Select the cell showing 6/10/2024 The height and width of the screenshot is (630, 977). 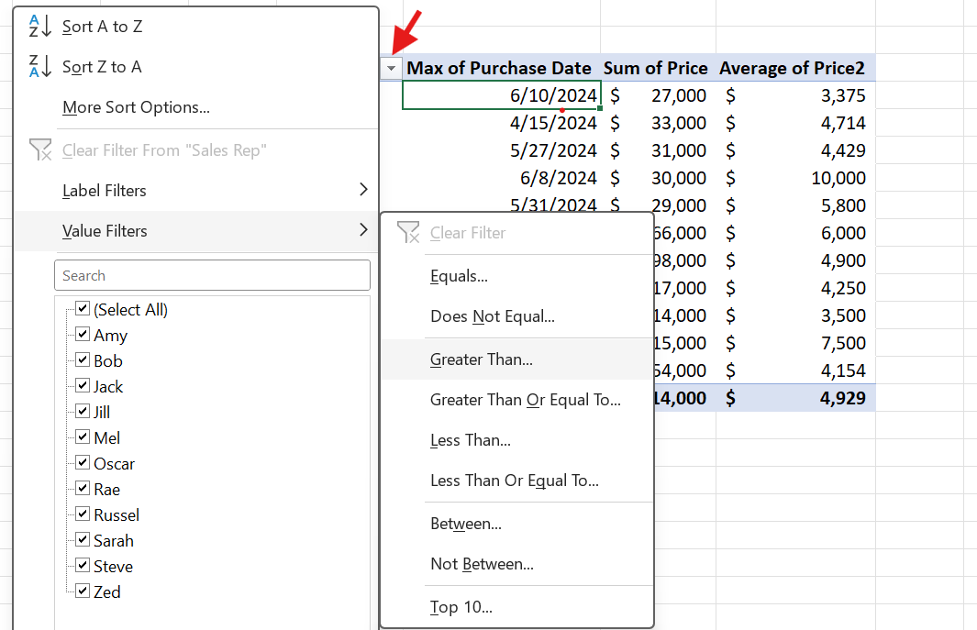[501, 94]
